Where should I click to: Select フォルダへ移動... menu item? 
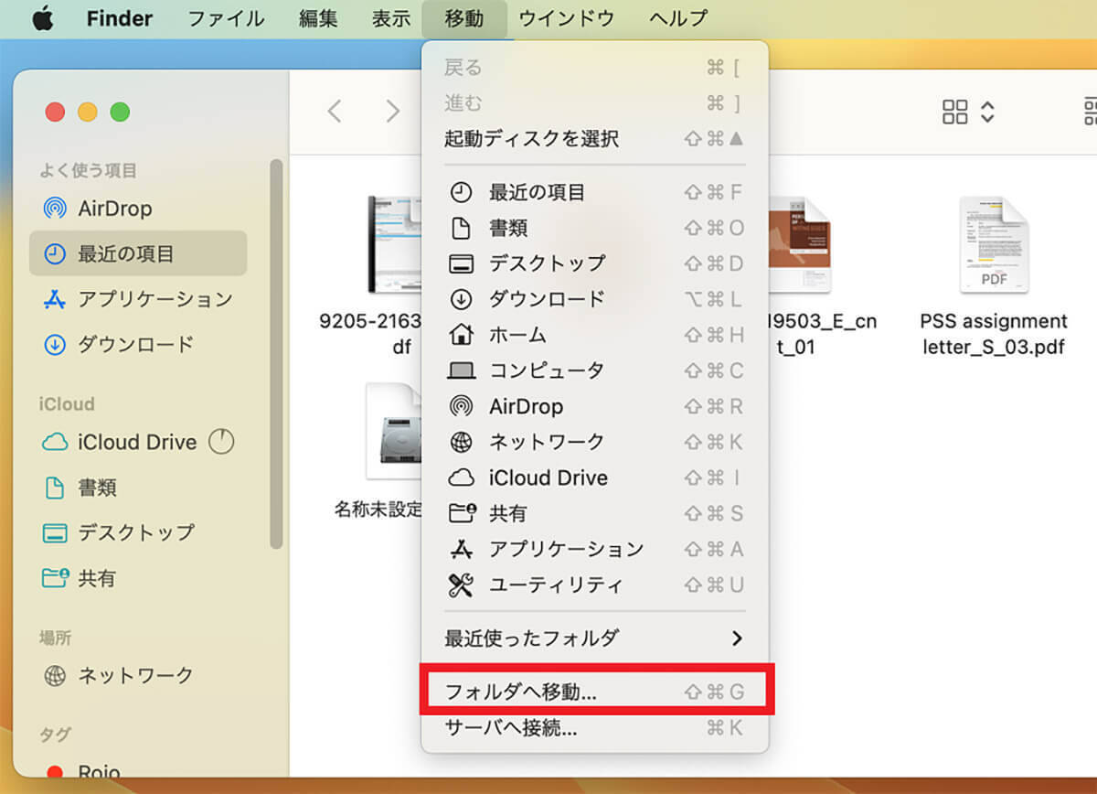594,692
